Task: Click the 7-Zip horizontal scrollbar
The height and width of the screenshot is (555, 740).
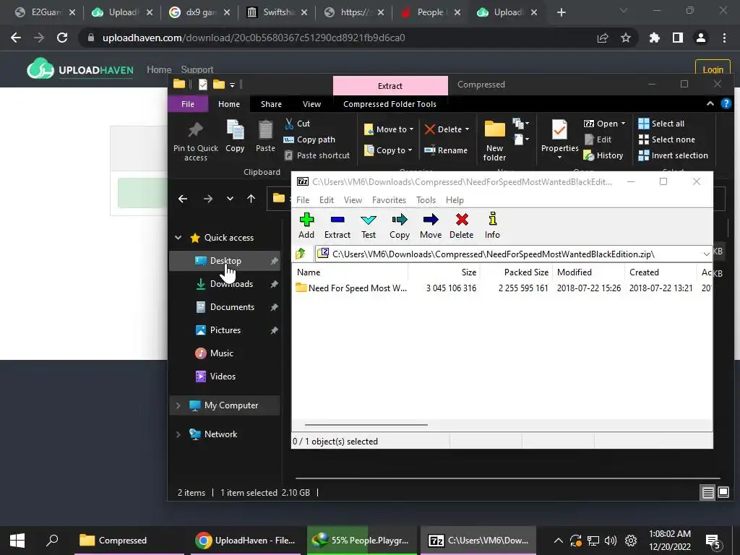Action: [x=366, y=425]
